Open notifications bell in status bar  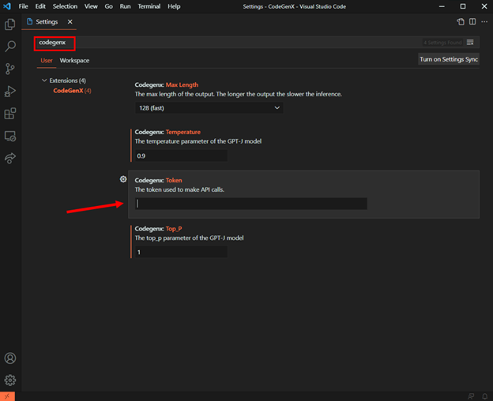point(484,396)
